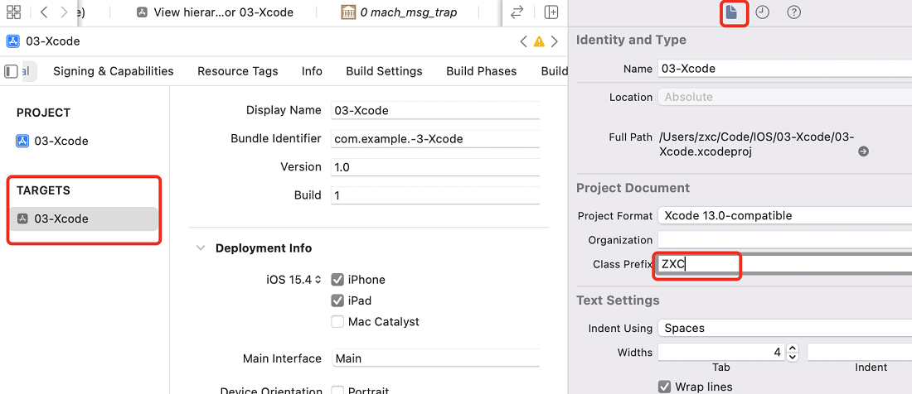Viewport: 912px width, 394px height.
Task: Toggle the Wrap lines checkbox
Action: pos(664,387)
